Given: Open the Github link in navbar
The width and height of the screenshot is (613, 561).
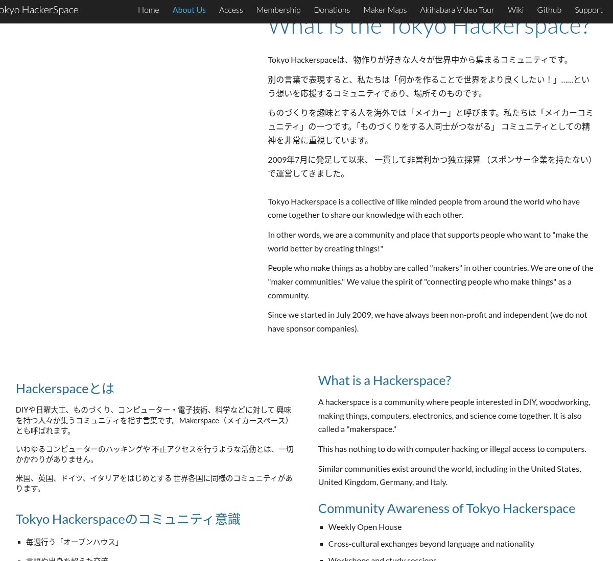Looking at the screenshot, I should (x=549, y=10).
